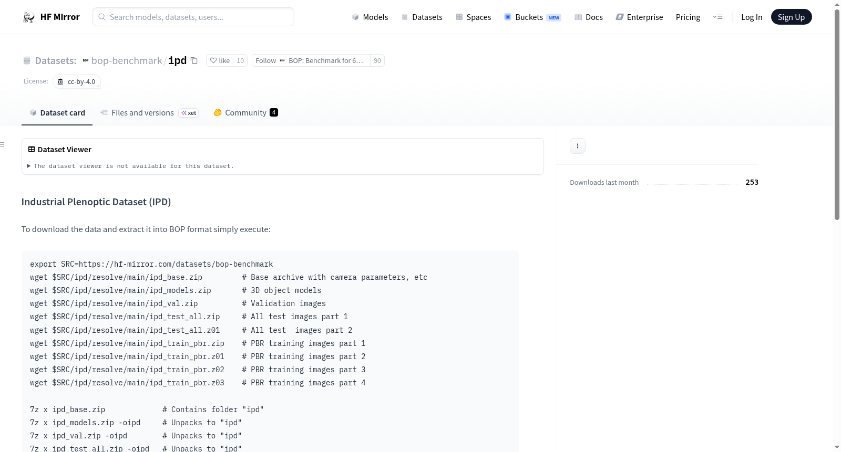841x452 pixels.
Task: Click the wget ipd_train_pbr.z02 code line
Action: pyautogui.click(x=198, y=370)
